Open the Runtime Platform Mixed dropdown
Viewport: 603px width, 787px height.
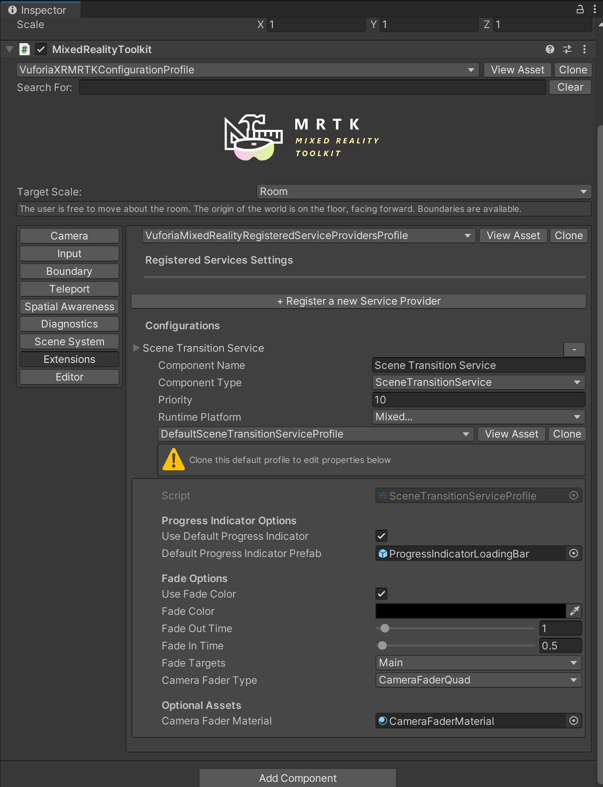coord(478,417)
